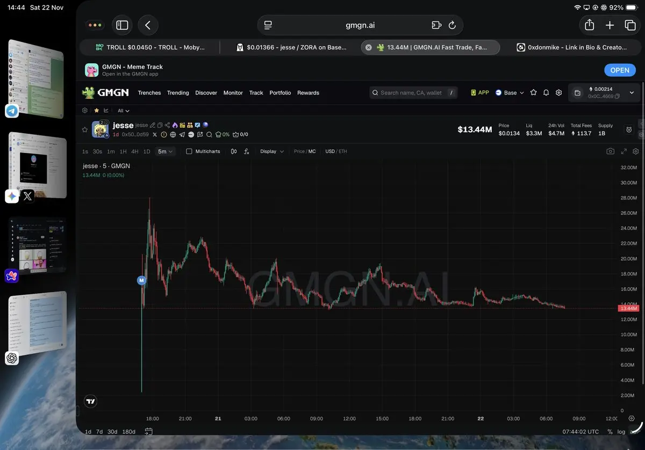Viewport: 645px width, 450px height.
Task: Set a price alert with alarm icon
Action: (x=629, y=129)
